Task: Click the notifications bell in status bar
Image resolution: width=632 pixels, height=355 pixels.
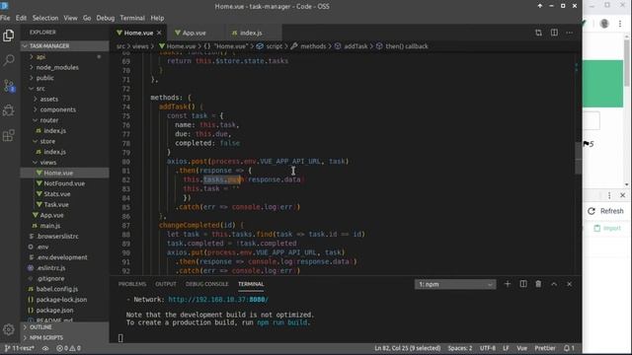Action: tap(569, 348)
